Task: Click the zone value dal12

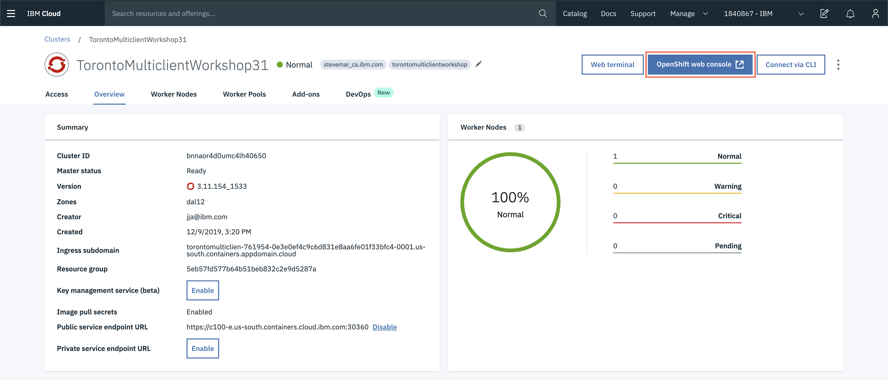Action: click(196, 202)
